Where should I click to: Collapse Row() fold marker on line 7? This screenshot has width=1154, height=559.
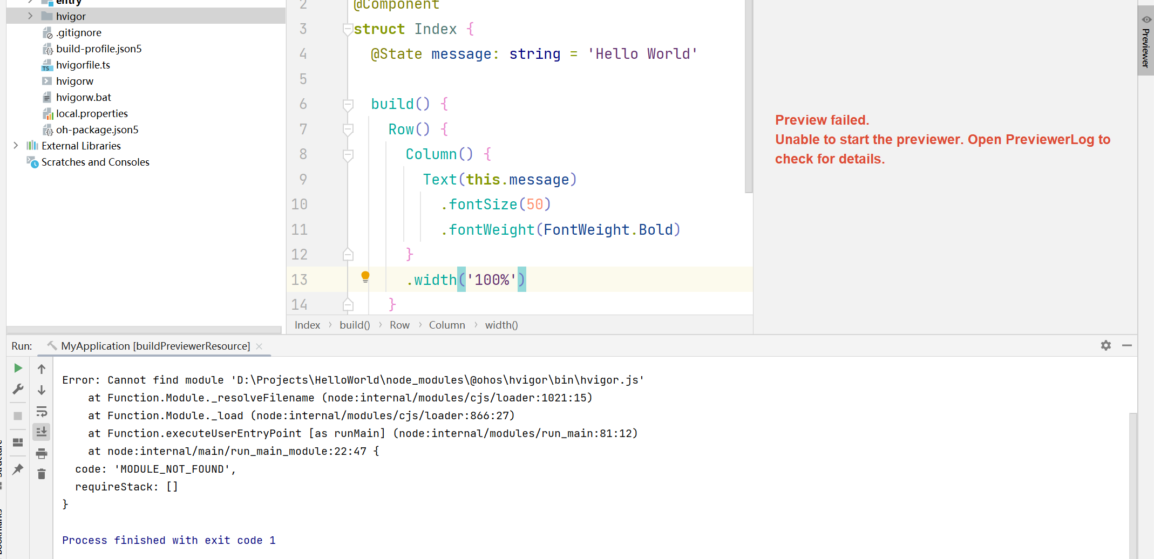tap(348, 129)
